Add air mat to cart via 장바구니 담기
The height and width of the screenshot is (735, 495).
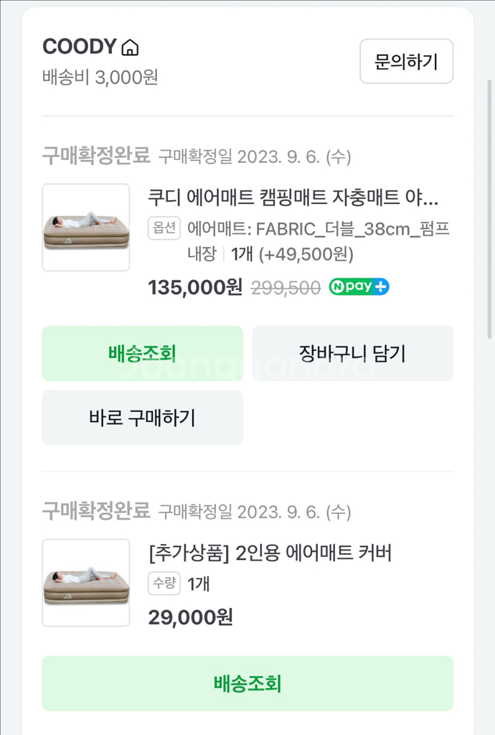pyautogui.click(x=352, y=353)
